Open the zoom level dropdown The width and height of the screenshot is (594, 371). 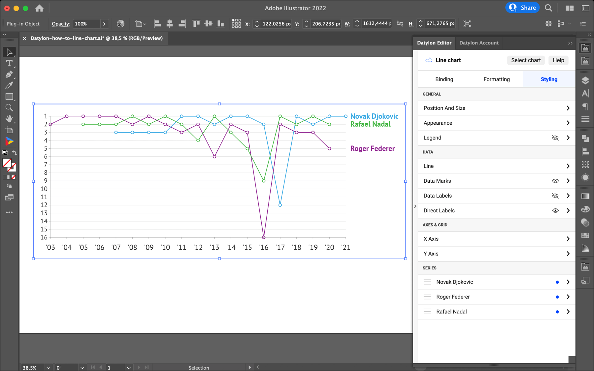pyautogui.click(x=48, y=367)
